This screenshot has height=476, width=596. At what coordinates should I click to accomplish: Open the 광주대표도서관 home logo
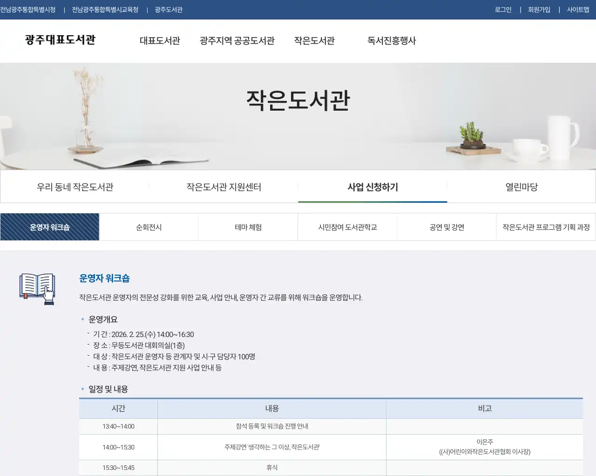pyautogui.click(x=60, y=40)
